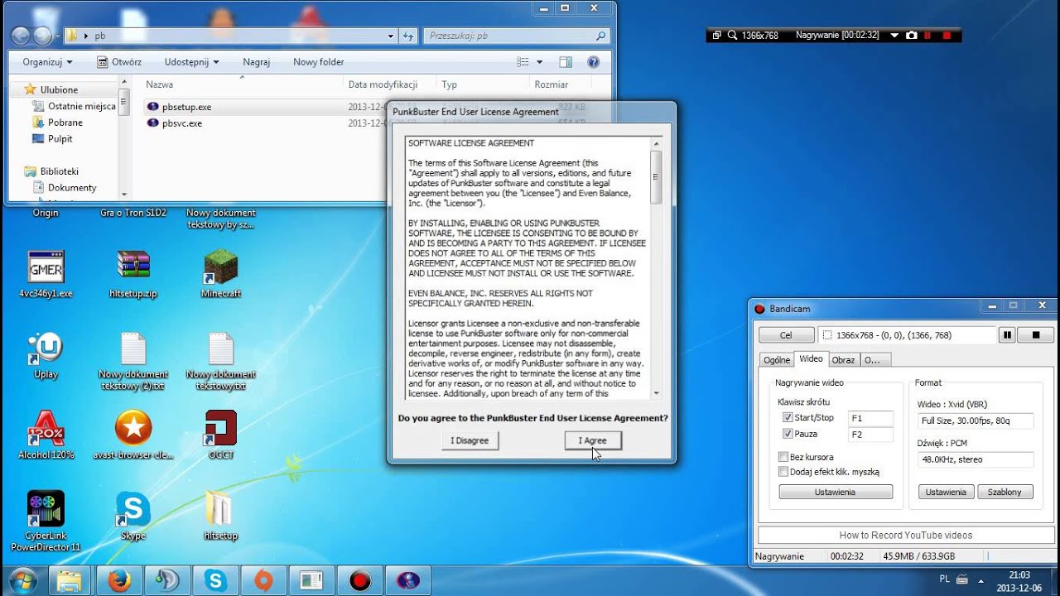This screenshot has width=1060, height=596.
Task: Click the Cel button in Bandicam
Action: click(786, 335)
